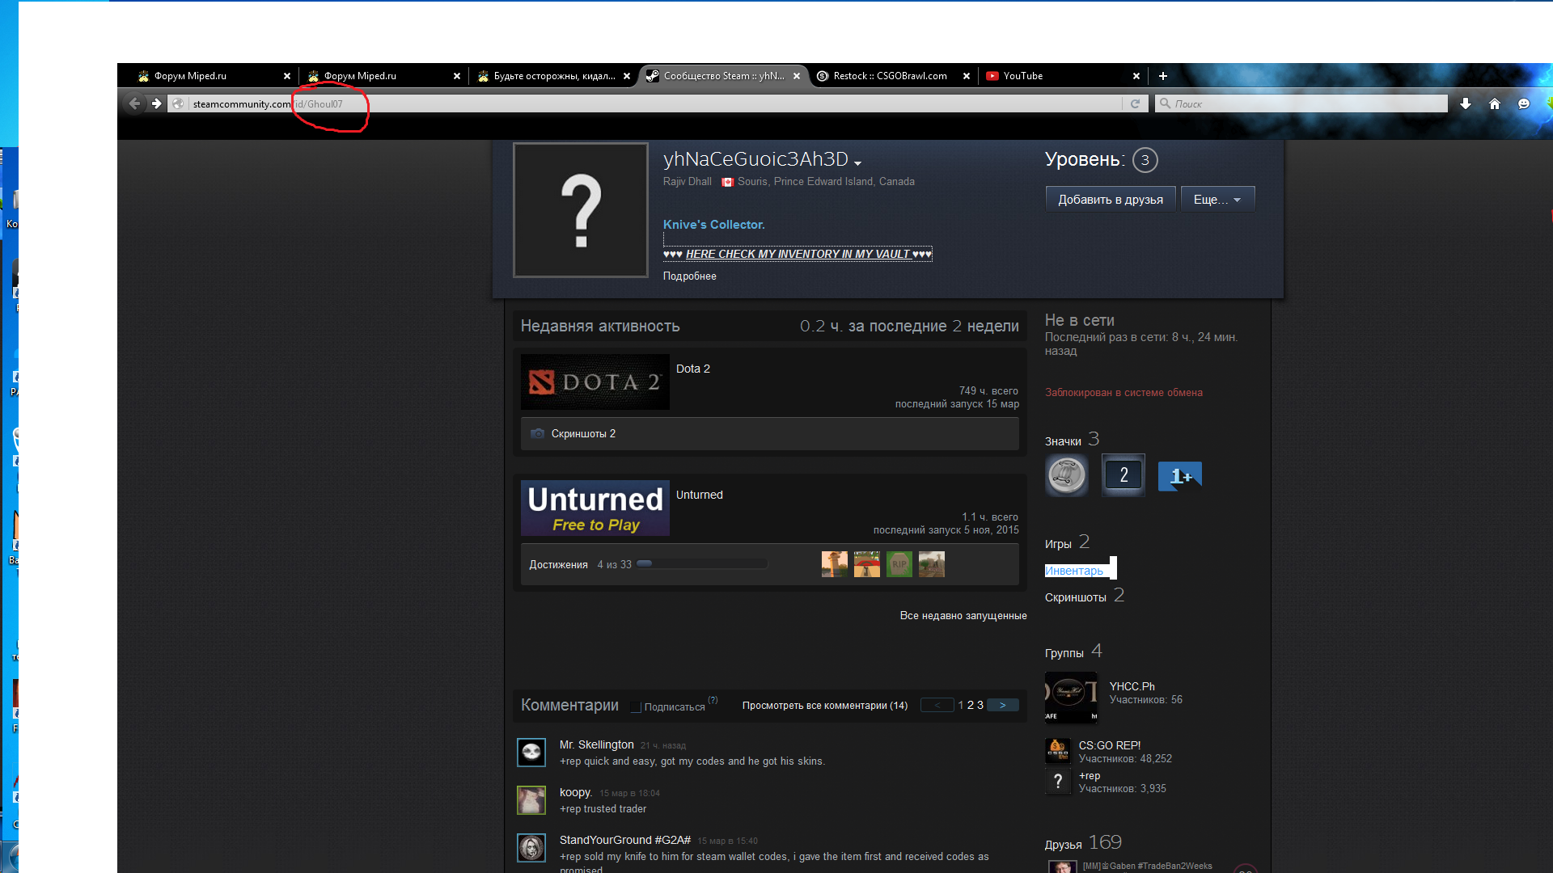Open the CS:GO REP! group icon
Screen dimensions: 1553x873
[x=1058, y=751]
